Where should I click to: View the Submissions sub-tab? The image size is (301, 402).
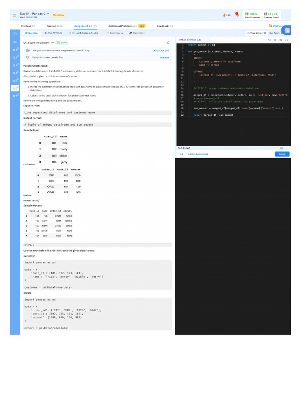point(115,33)
